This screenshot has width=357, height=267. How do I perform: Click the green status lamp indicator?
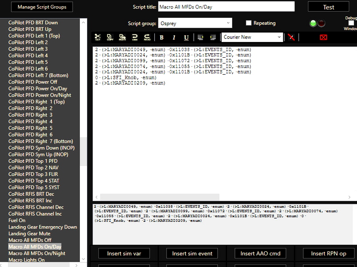tap(312, 22)
